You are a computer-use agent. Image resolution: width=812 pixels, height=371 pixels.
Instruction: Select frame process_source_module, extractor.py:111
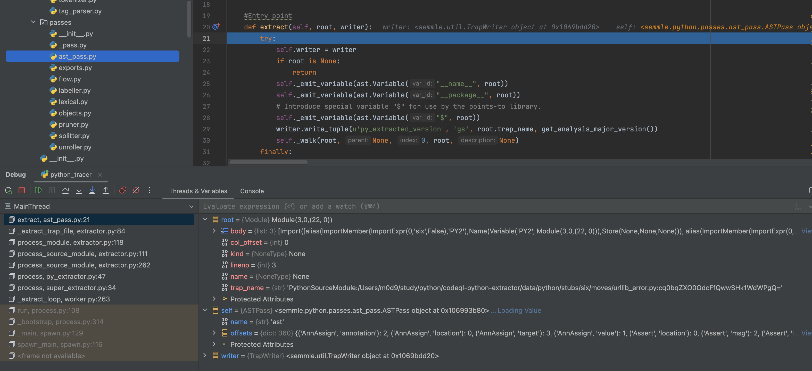tap(99, 254)
